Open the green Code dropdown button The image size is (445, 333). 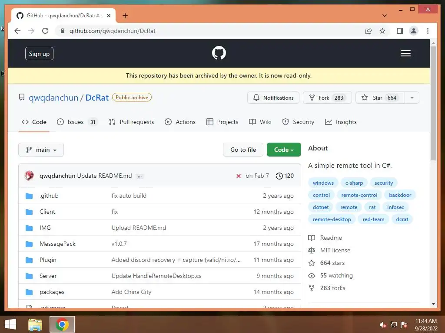point(284,150)
